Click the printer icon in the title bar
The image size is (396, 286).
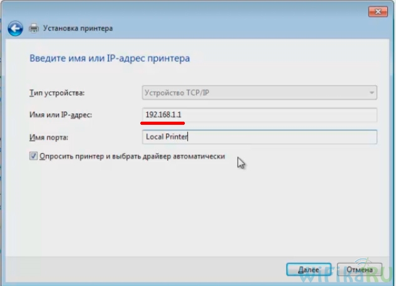34,28
